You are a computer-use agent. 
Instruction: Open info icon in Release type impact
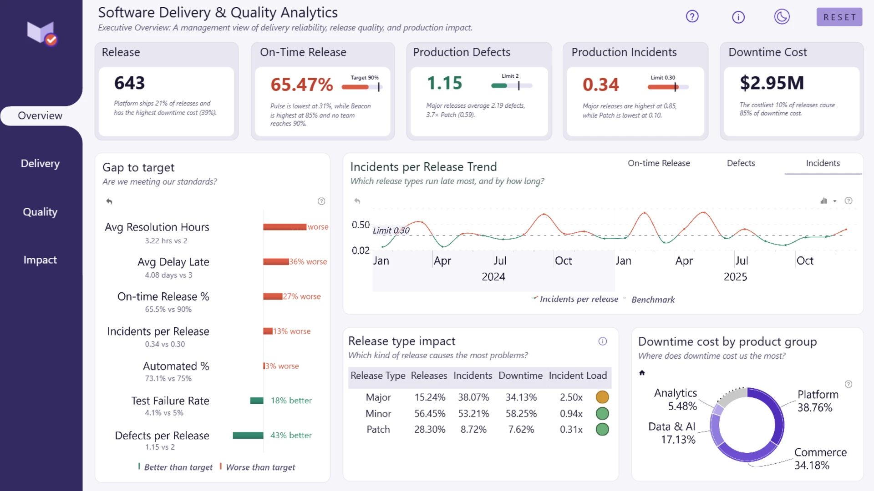tap(602, 341)
